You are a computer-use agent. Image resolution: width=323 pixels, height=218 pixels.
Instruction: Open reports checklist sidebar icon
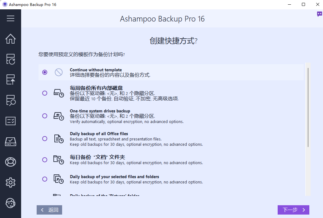11,121
